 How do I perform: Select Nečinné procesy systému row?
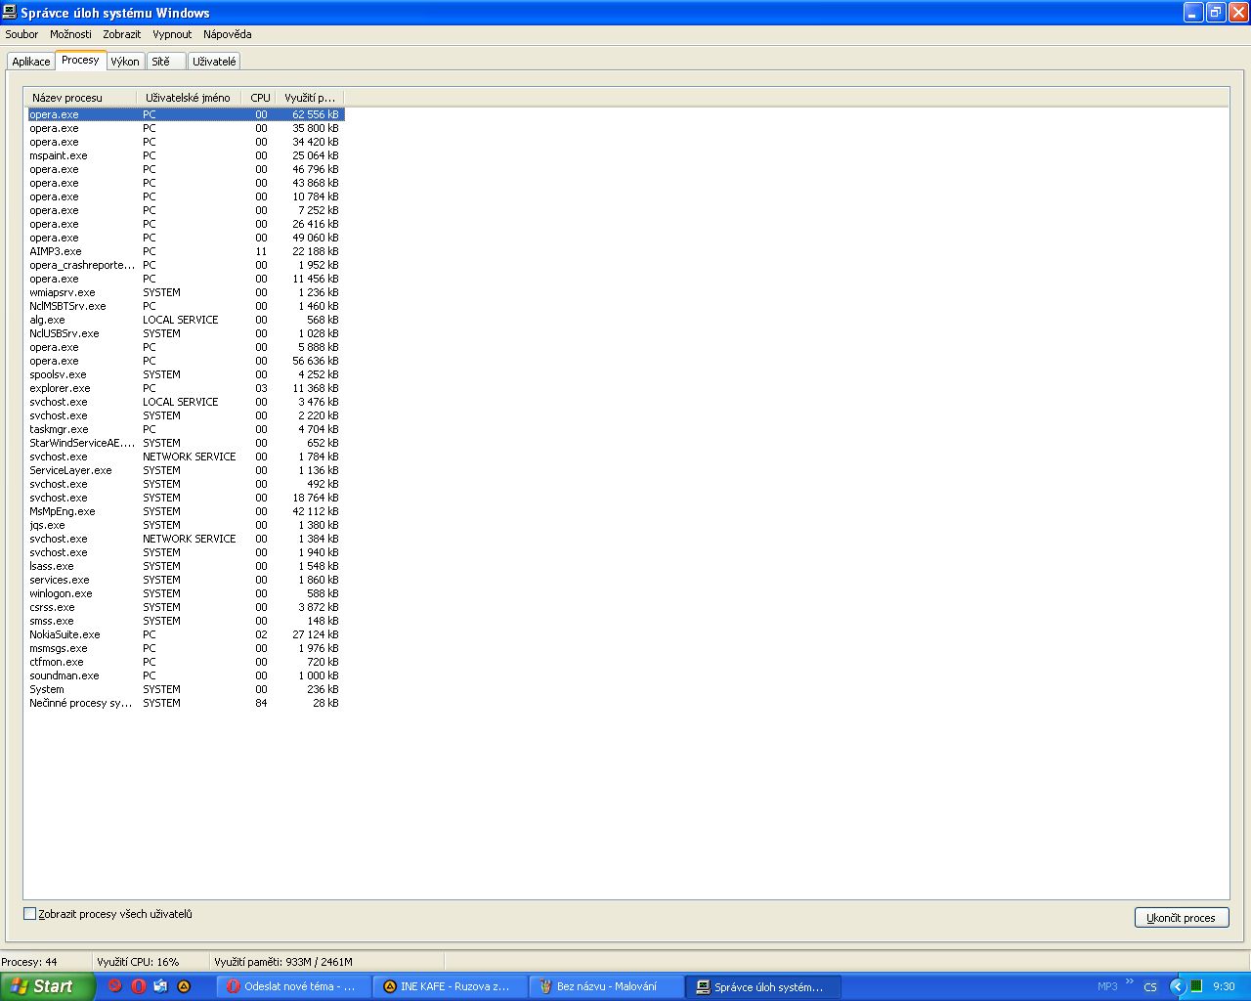(186, 703)
